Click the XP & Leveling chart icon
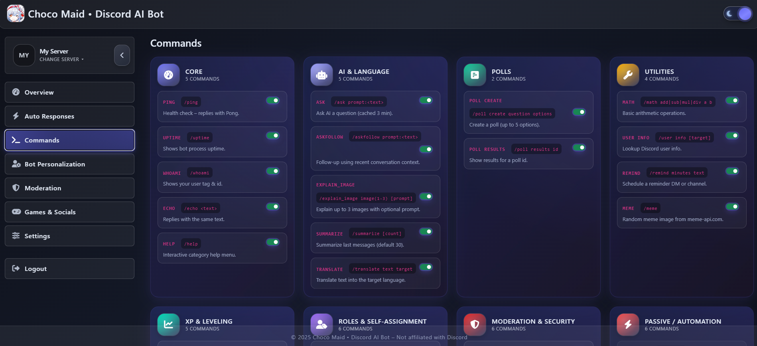Image resolution: width=757 pixels, height=346 pixels. [169, 324]
